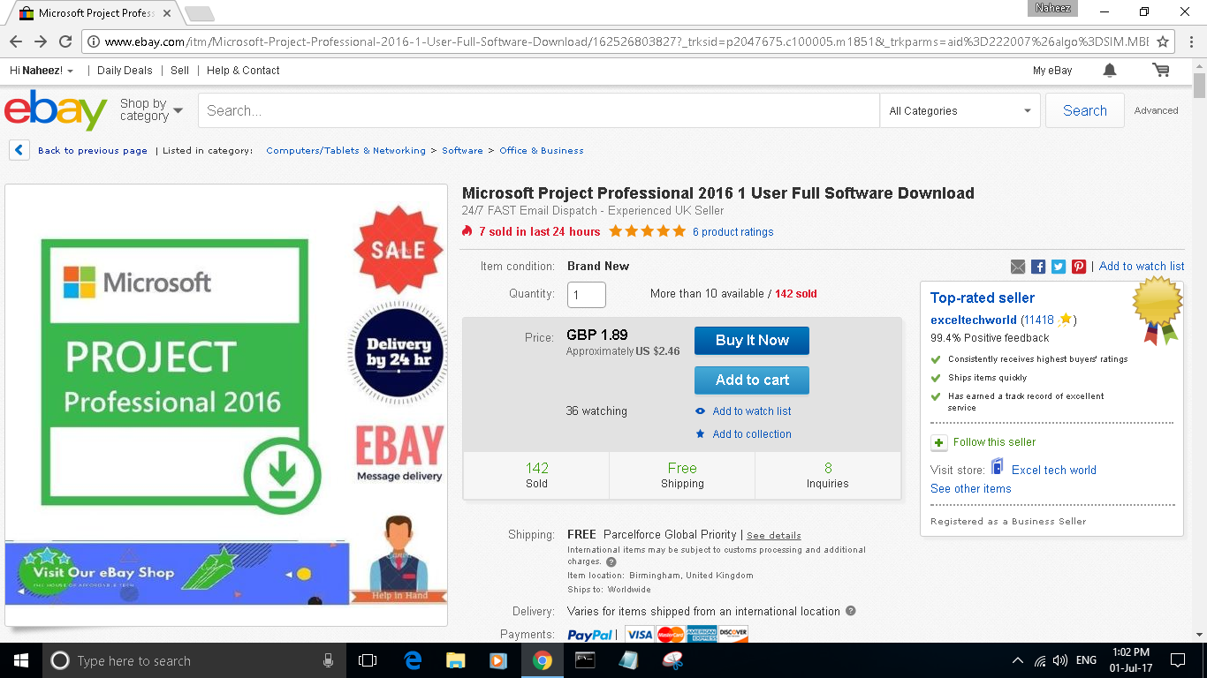Click the Quantity input box
Image resolution: width=1207 pixels, height=678 pixels.
coord(587,295)
